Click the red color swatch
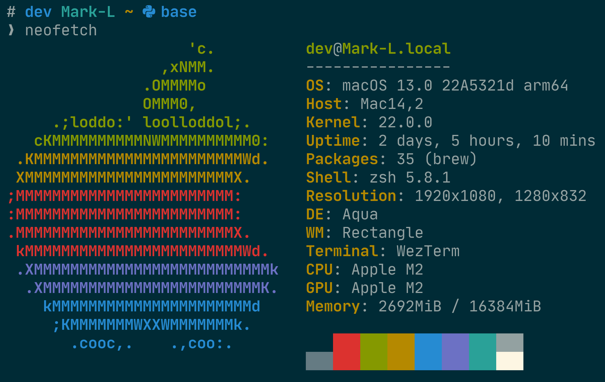 (346, 352)
